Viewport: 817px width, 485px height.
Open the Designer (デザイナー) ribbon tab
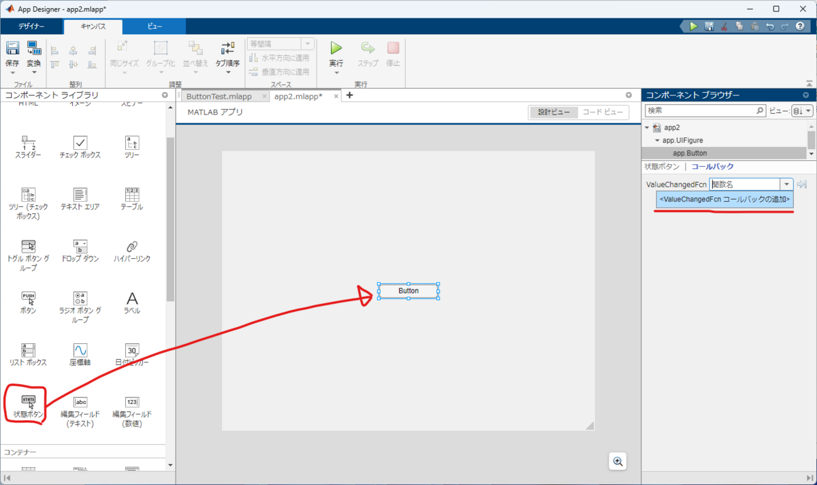tap(31, 27)
